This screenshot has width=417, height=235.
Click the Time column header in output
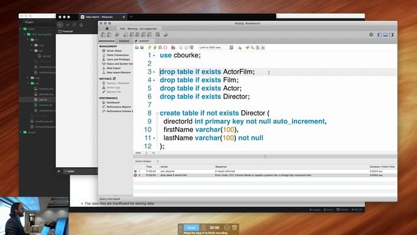[x=149, y=166]
